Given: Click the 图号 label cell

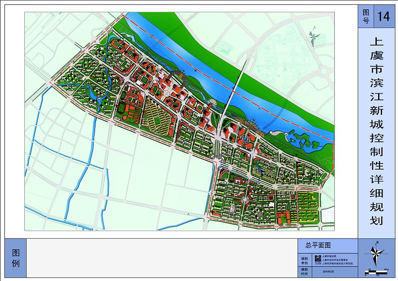Looking at the screenshot, I should tap(366, 17).
